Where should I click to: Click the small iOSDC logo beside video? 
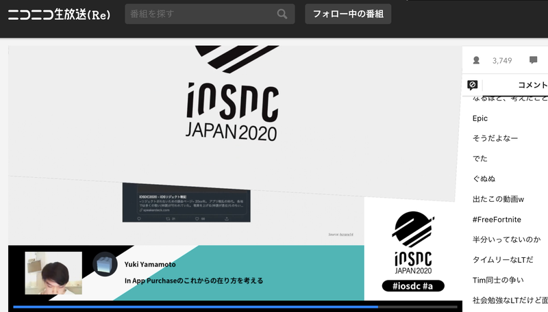(413, 242)
